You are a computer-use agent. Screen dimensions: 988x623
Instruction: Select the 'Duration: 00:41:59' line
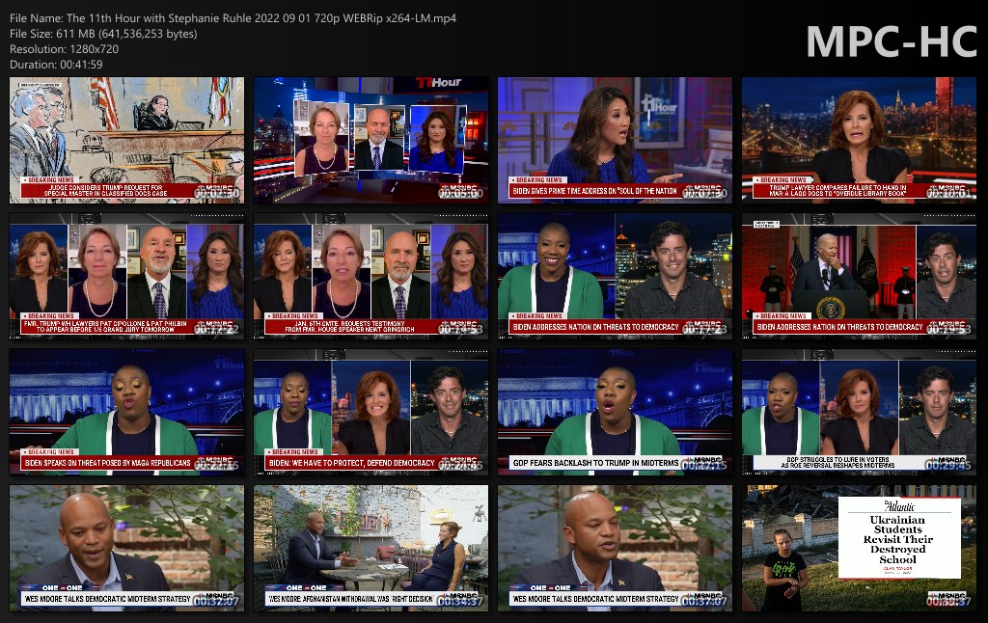(56, 65)
